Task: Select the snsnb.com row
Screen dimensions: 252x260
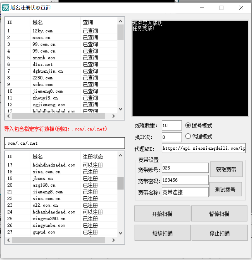Action: [61, 58]
